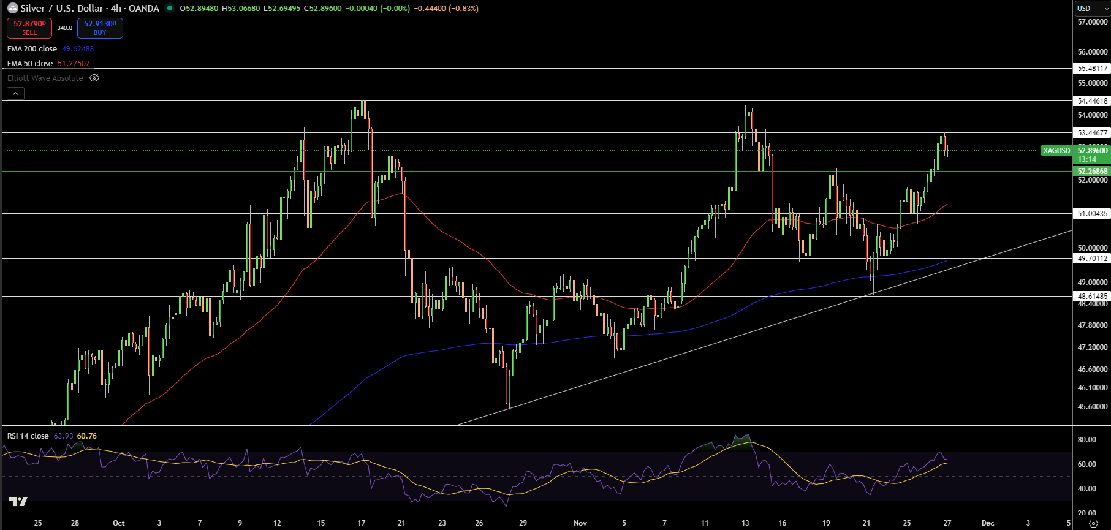Click the SELL 52.87900 button

coord(29,28)
